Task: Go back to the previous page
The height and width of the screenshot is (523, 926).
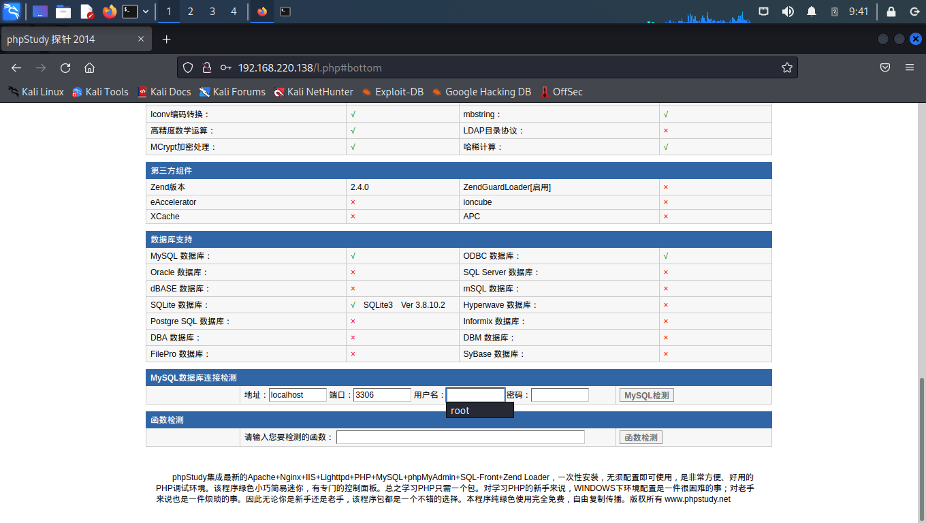Action: tap(16, 67)
